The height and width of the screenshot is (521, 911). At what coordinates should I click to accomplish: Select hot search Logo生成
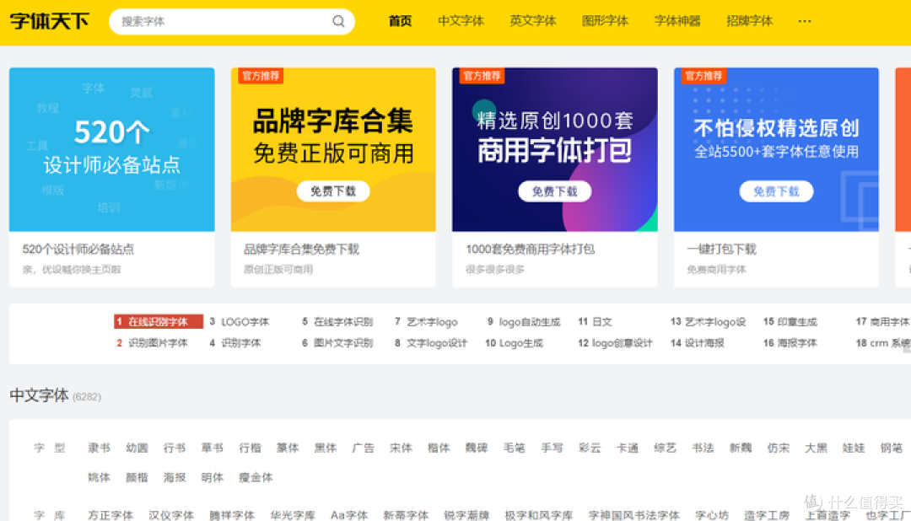pyautogui.click(x=520, y=343)
